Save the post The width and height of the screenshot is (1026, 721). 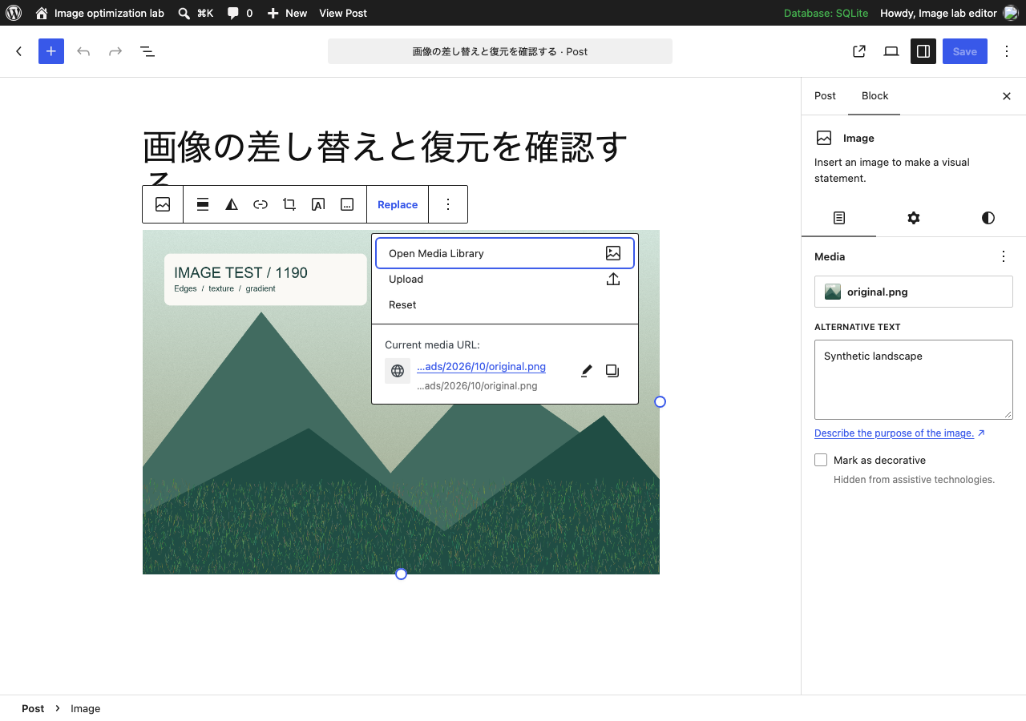[965, 51]
